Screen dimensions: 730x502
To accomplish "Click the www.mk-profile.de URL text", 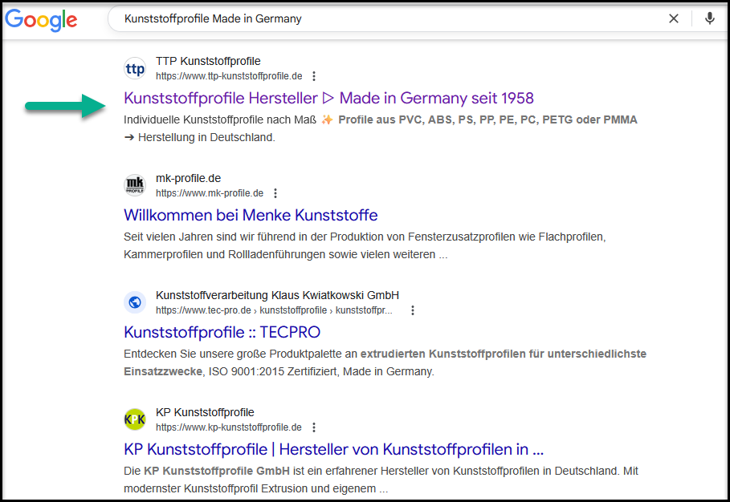I will [210, 193].
